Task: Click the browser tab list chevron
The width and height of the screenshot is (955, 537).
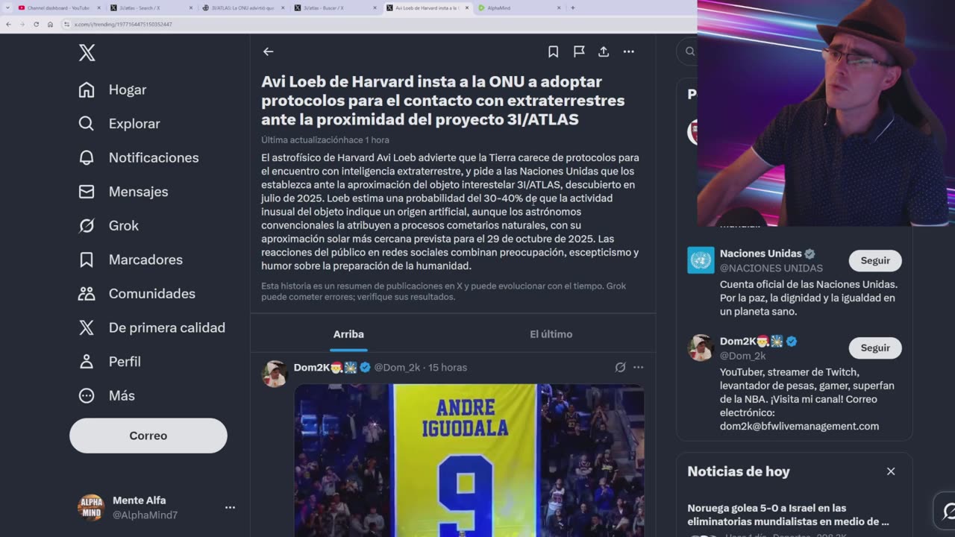Action: tap(7, 7)
